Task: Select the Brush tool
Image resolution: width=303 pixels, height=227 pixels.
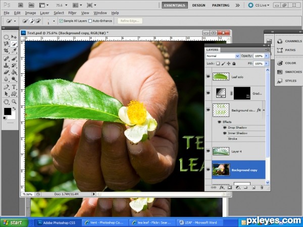Action: [14, 59]
